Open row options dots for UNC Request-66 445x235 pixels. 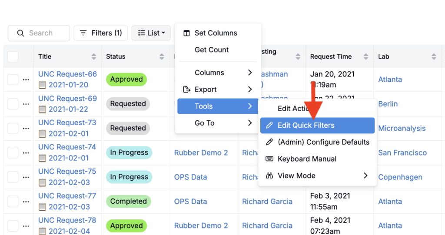click(26, 79)
